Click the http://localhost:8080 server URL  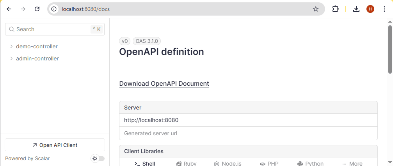click(x=151, y=120)
